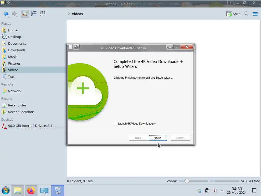261x196 pixels.
Task: Open the Dolphin hamburger menu
Action: (255, 14)
